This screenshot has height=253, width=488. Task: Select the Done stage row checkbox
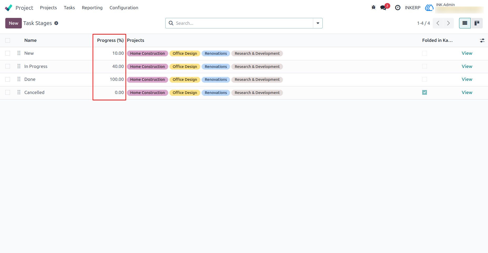tap(8, 79)
